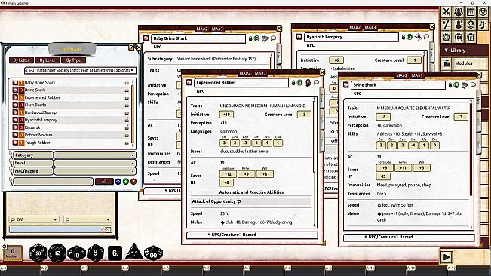The width and height of the screenshot is (491, 276).
Task: Roll the d12 die
Action: (57, 253)
